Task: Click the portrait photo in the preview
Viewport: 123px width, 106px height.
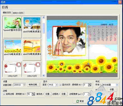Action: coord(69,41)
